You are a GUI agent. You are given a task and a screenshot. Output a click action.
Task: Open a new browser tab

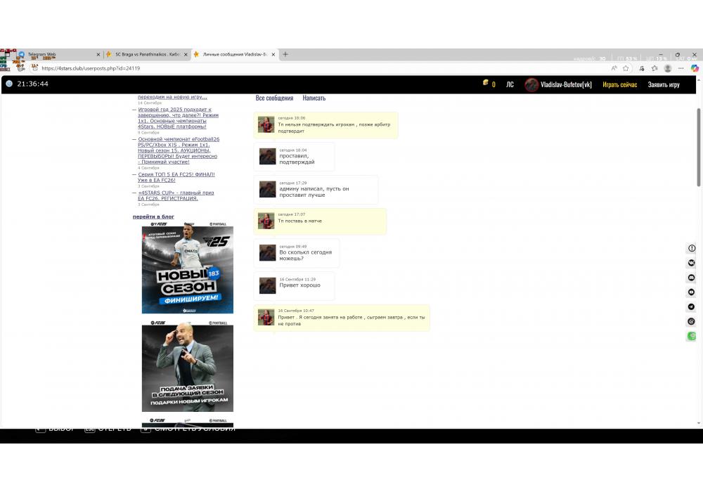(285, 54)
